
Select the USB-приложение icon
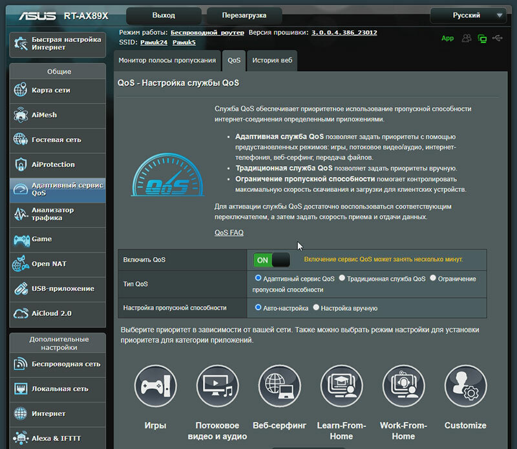[21, 288]
